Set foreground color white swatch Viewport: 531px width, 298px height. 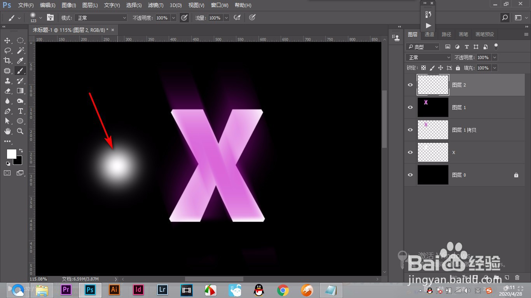11,154
